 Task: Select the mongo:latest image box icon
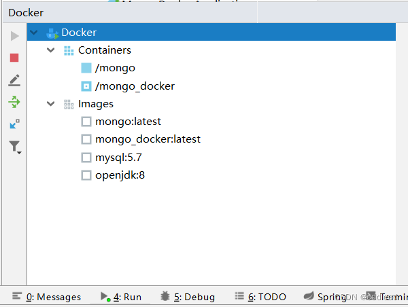click(x=86, y=122)
